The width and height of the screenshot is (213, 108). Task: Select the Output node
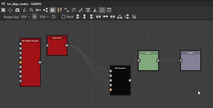click(x=191, y=61)
